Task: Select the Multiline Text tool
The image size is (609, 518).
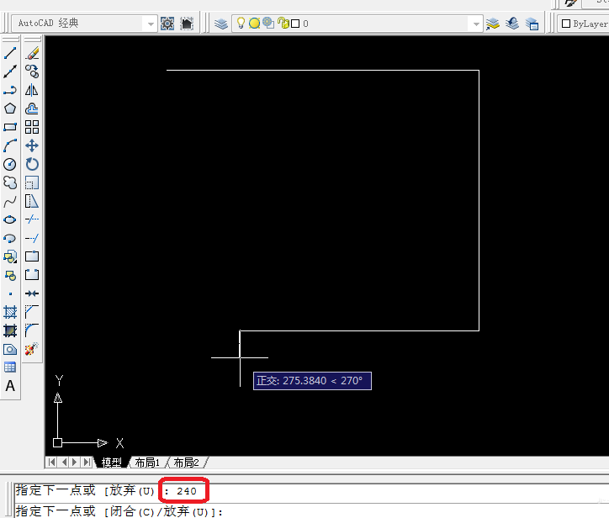Action: pyautogui.click(x=10, y=386)
